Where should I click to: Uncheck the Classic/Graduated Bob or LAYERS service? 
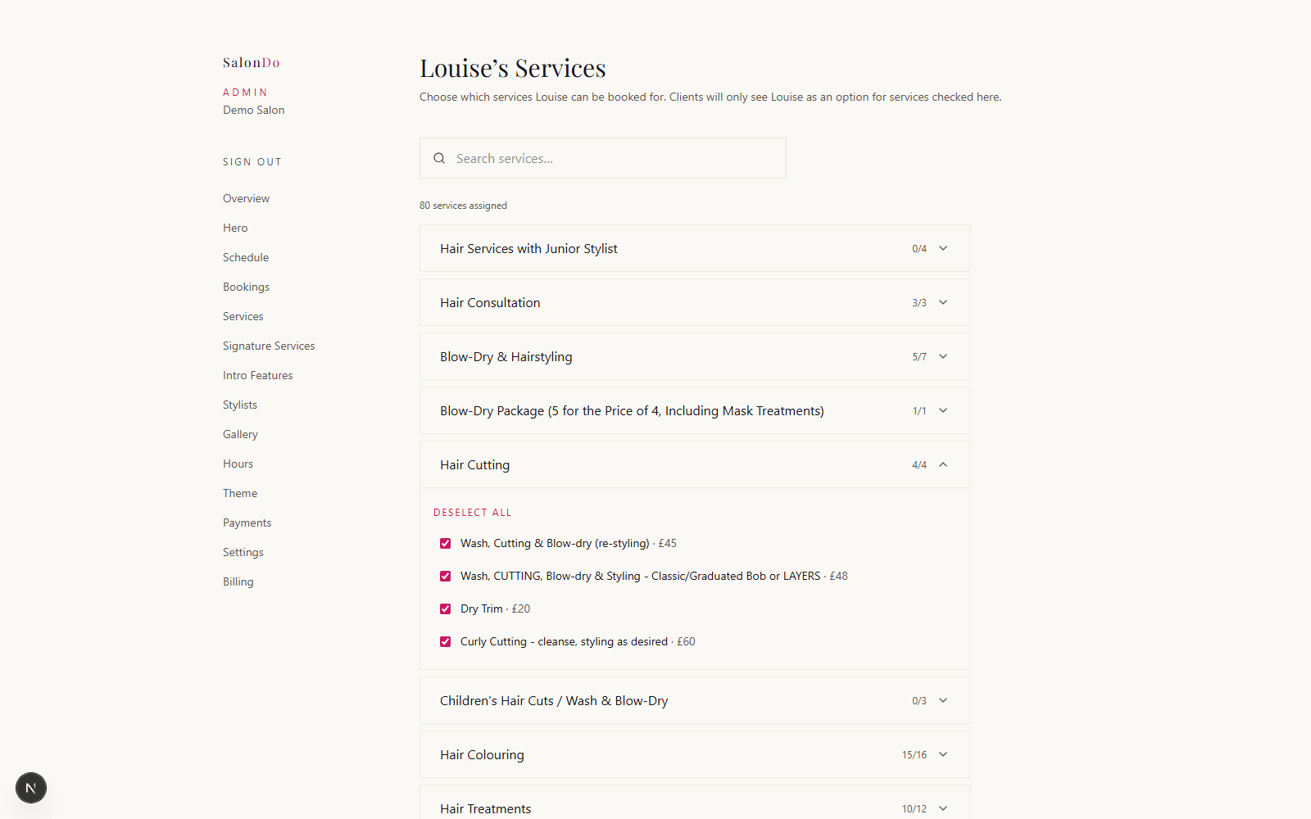point(445,576)
